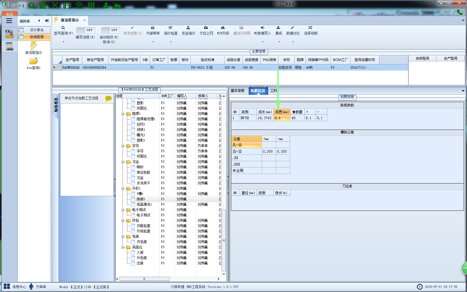467x292 pixels.
Task: Click the calculator icon in left sidebar
Action: tap(9, 46)
